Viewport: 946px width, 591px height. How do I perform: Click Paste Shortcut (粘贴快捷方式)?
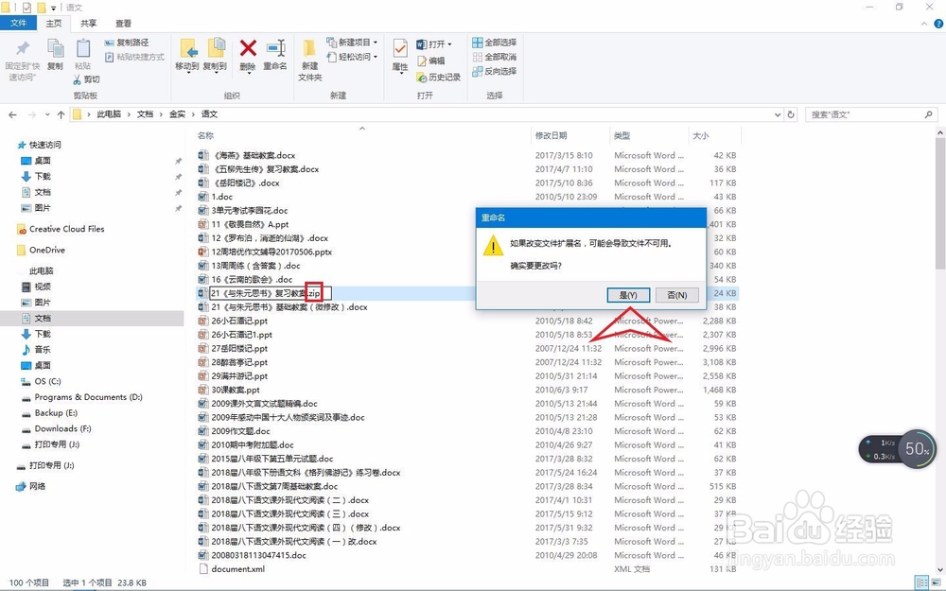134,57
